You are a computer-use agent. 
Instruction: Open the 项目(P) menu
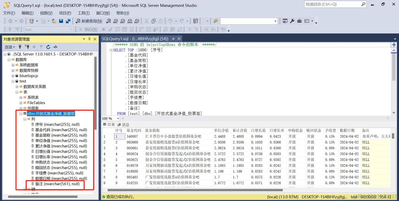tap(65, 13)
